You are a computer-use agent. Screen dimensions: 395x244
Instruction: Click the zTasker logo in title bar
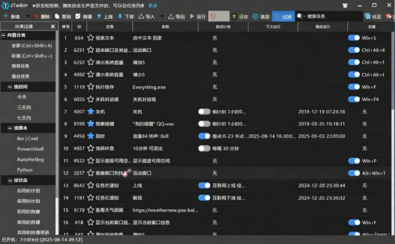[x=5, y=5]
